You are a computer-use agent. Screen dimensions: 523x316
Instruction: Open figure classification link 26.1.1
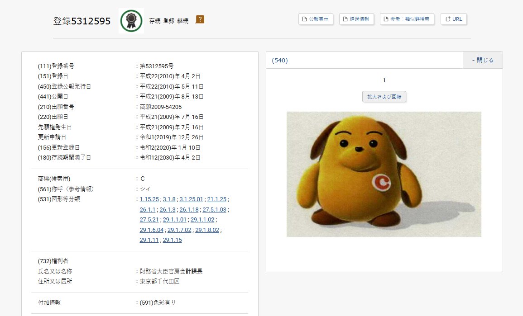[148, 209]
